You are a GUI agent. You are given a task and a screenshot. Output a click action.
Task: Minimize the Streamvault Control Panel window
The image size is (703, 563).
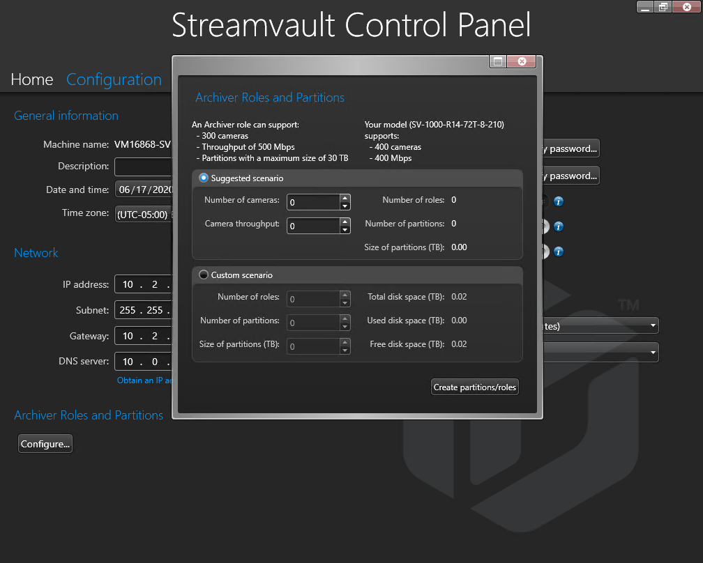tap(645, 7)
